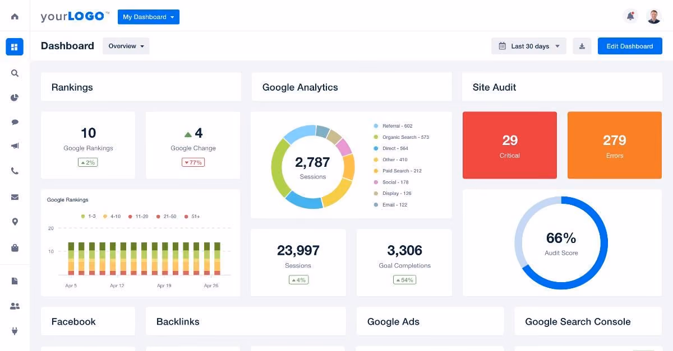Open the My Dashboard dropdown

149,17
